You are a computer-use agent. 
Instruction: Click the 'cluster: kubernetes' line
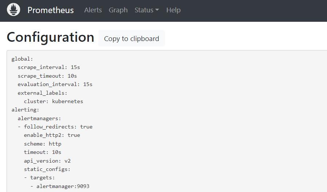54,101
